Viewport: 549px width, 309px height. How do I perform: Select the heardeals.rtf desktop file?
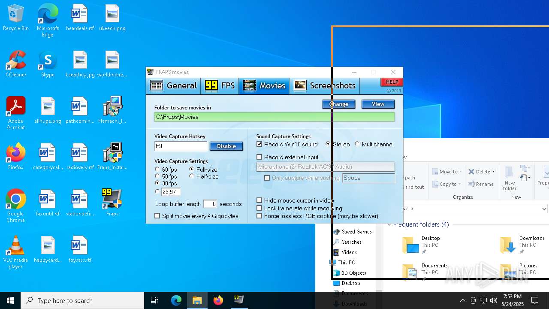80,18
